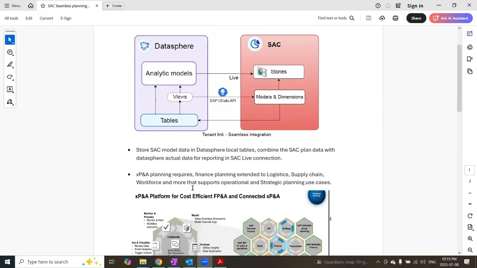The width and height of the screenshot is (477, 268).
Task: Select the Draw freehand loop tool
Action: 10,77
